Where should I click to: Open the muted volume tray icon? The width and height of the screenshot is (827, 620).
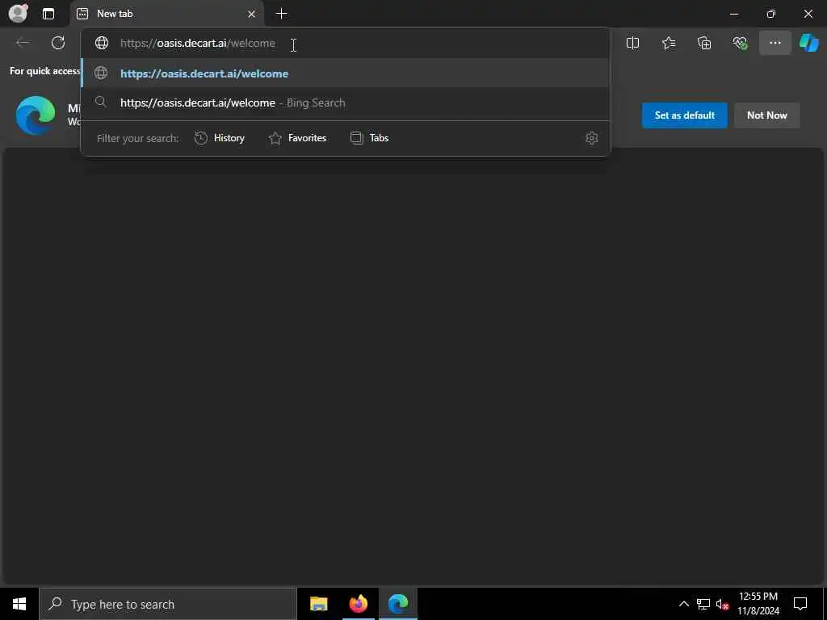(723, 604)
